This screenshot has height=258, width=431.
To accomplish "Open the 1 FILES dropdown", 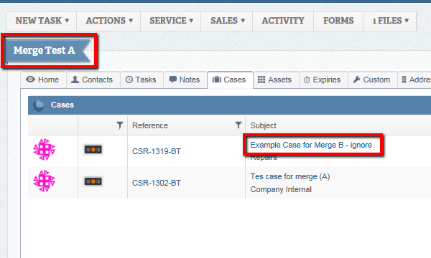I will (390, 21).
